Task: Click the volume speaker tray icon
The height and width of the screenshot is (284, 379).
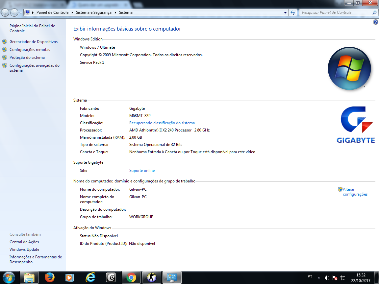Action: point(327,278)
